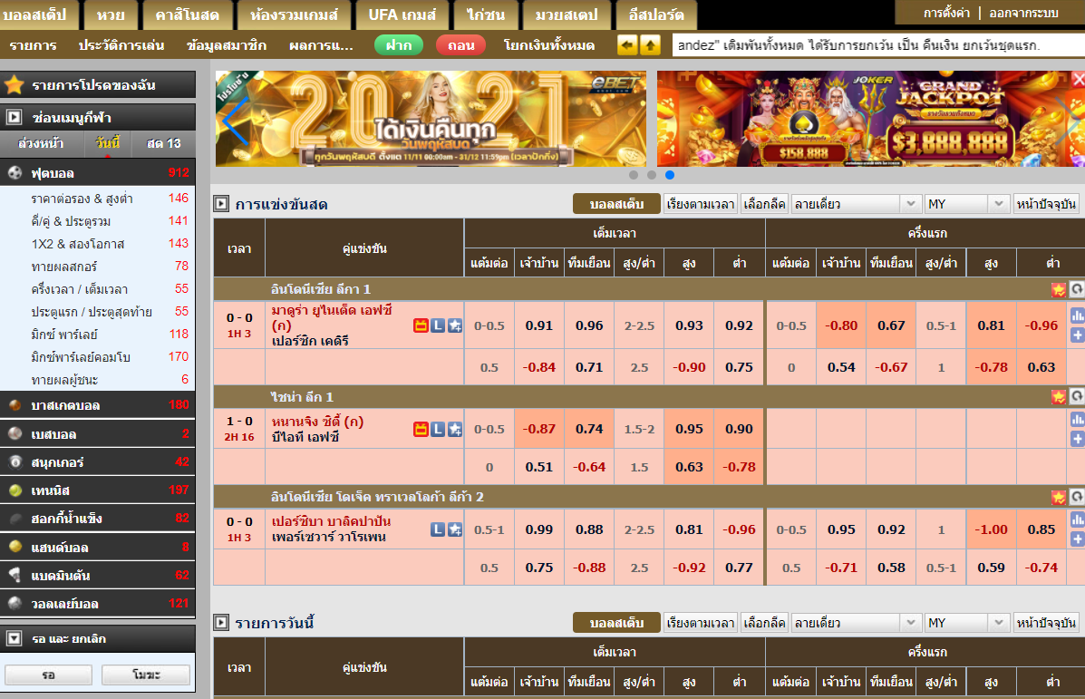The image size is (1085, 699).
Task: Click the yellow up arrow ticker button
Action: [650, 45]
